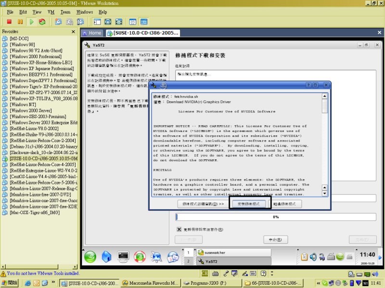The height and width of the screenshot is (288, 385).
Task: Click the Reset VM toolbar icon
Action: pyautogui.click(x=42, y=22)
